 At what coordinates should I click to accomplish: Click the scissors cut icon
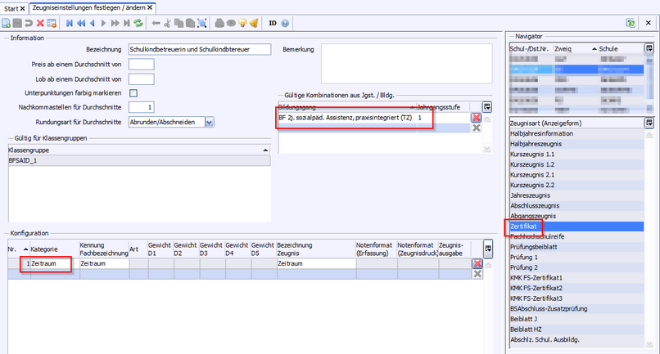click(168, 23)
